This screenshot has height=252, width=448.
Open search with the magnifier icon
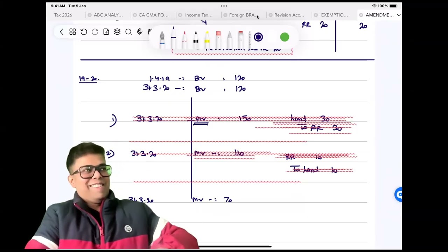tap(128, 32)
